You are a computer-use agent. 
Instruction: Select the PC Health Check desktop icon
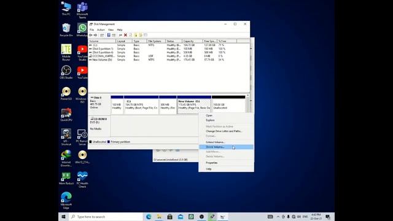pyautogui.click(x=82, y=180)
